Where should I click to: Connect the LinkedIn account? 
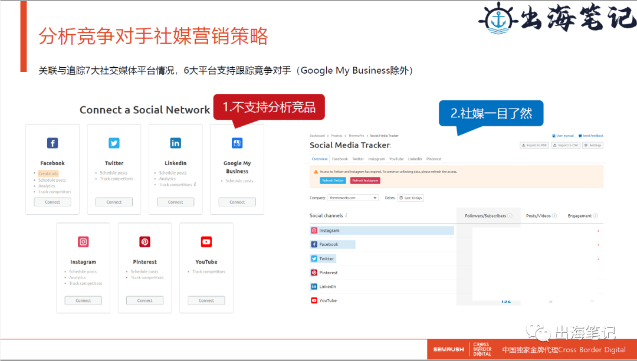(x=176, y=202)
